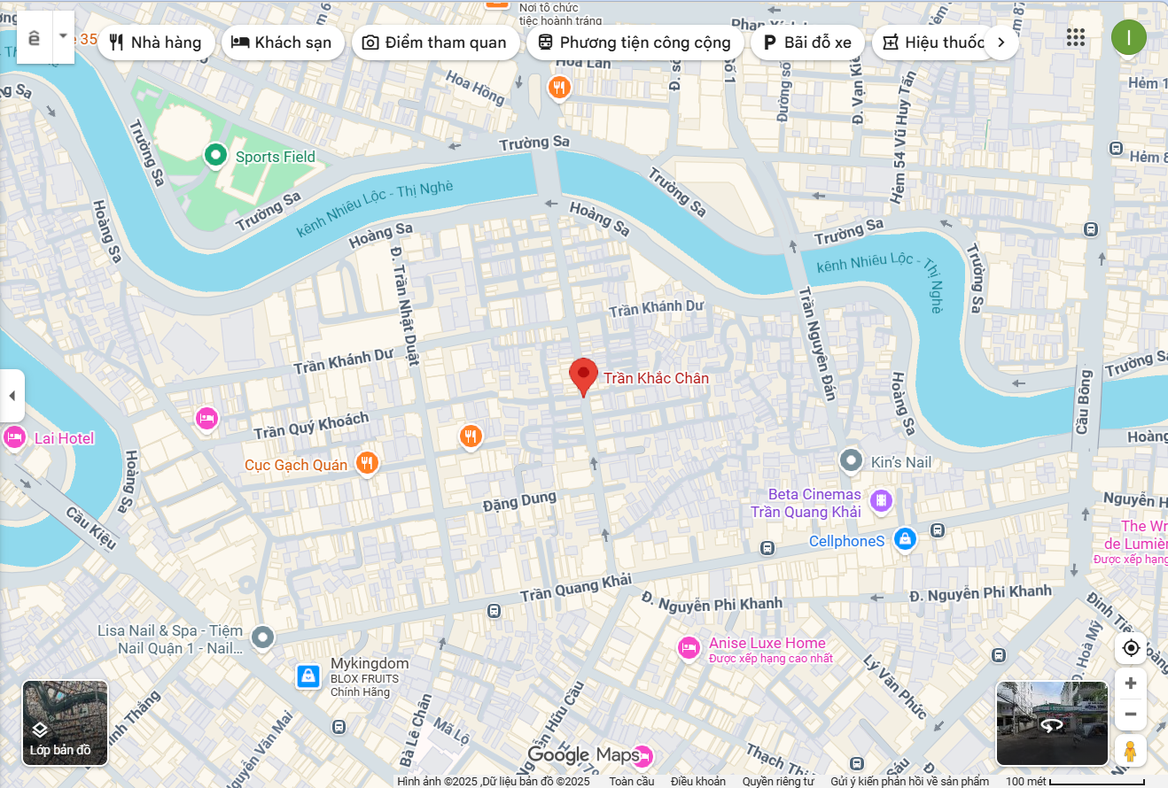Open dropdown arrow beside the top-left icon
This screenshot has height=788, width=1168.
point(63,36)
